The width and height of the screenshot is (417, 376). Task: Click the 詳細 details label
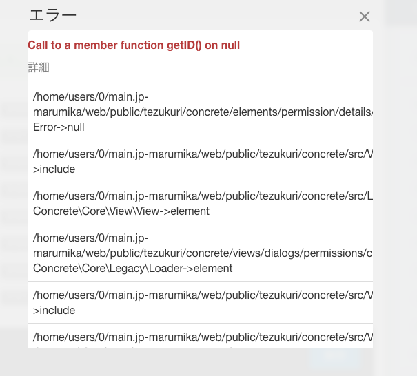point(39,67)
